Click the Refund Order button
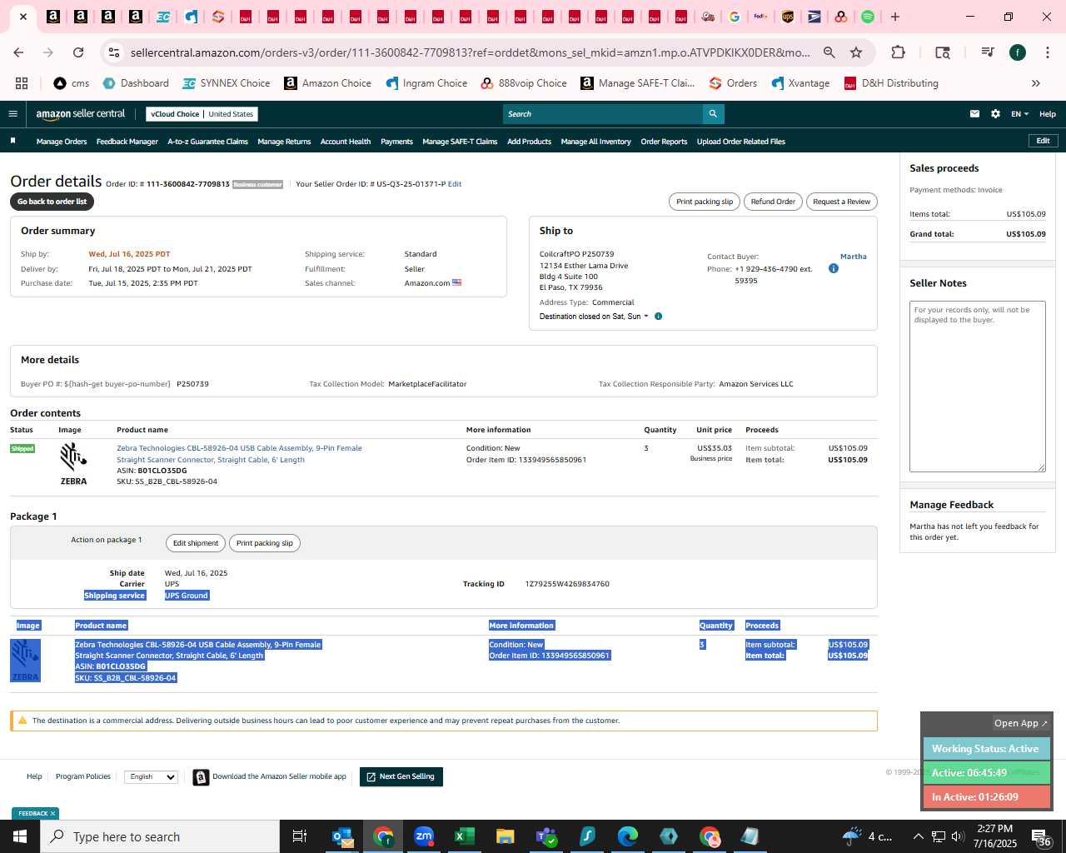This screenshot has width=1066, height=853. (773, 202)
